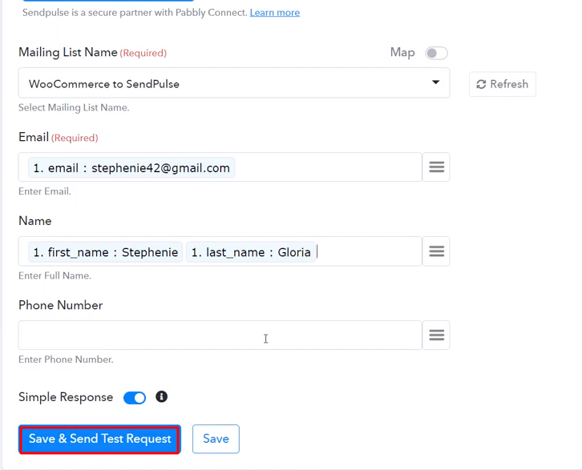Screen dimensions: 582x470
Task: Click the Refresh button
Action: coord(503,84)
